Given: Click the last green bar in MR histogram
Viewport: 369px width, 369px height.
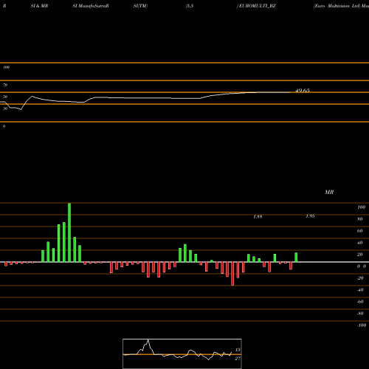Looking at the screenshot, I should pos(296,258).
